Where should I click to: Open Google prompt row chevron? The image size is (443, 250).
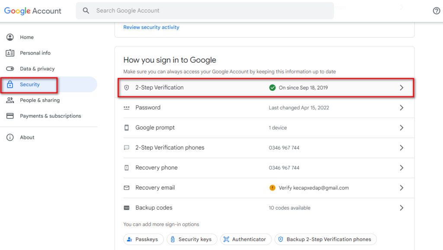coord(401,128)
